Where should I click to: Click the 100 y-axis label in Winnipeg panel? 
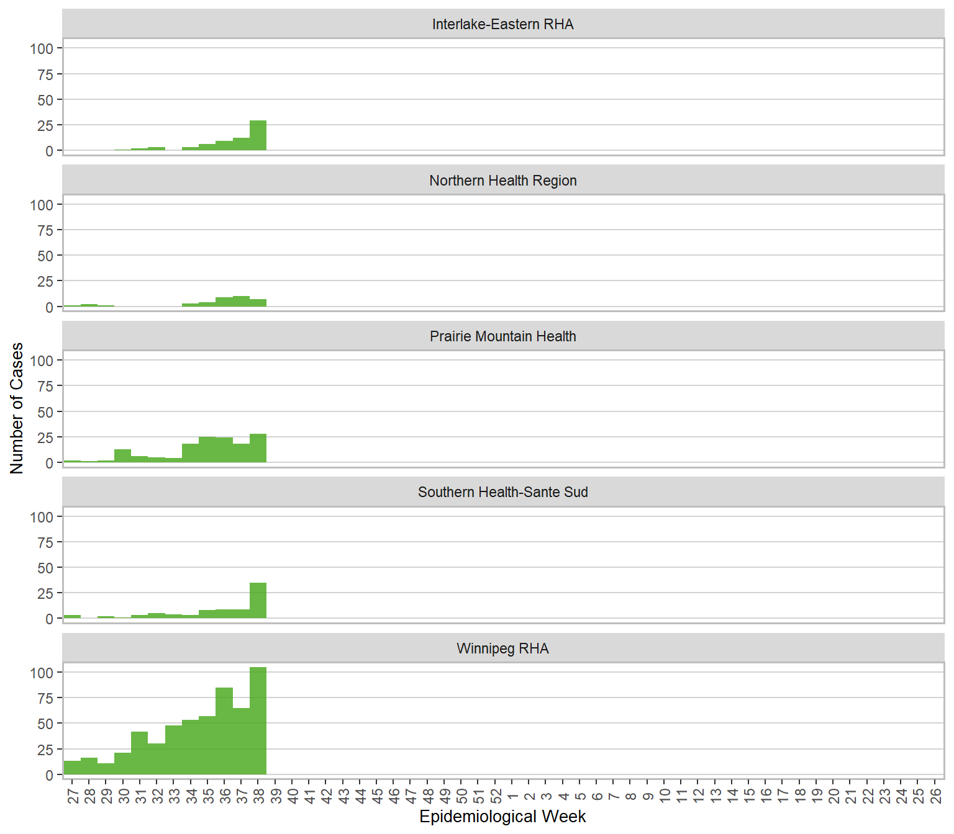click(x=42, y=673)
